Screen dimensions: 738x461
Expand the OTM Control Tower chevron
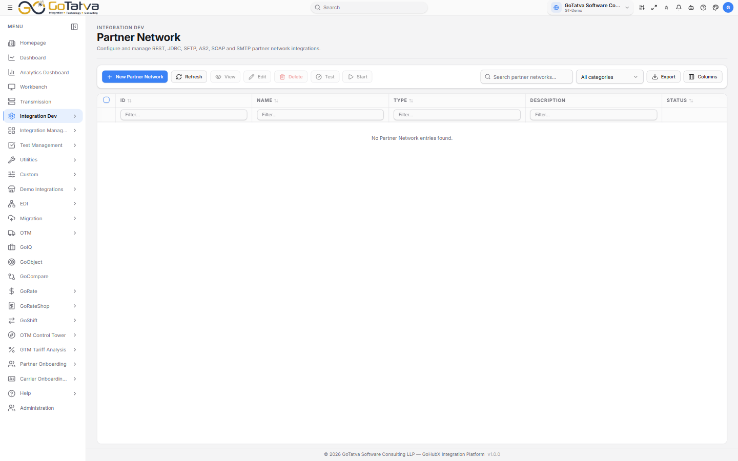coord(75,336)
